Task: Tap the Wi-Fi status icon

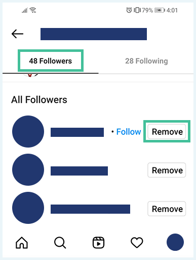Action: (x=33, y=10)
